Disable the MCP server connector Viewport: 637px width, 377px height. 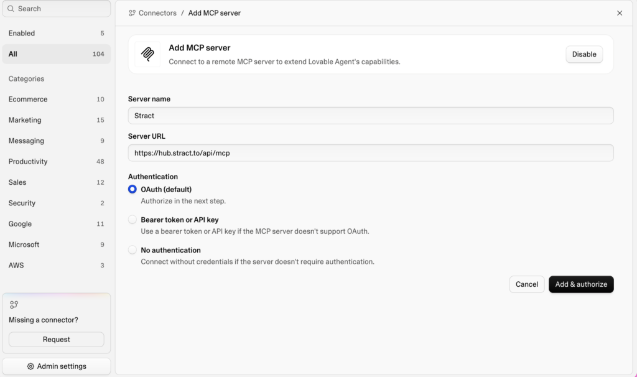[584, 55]
